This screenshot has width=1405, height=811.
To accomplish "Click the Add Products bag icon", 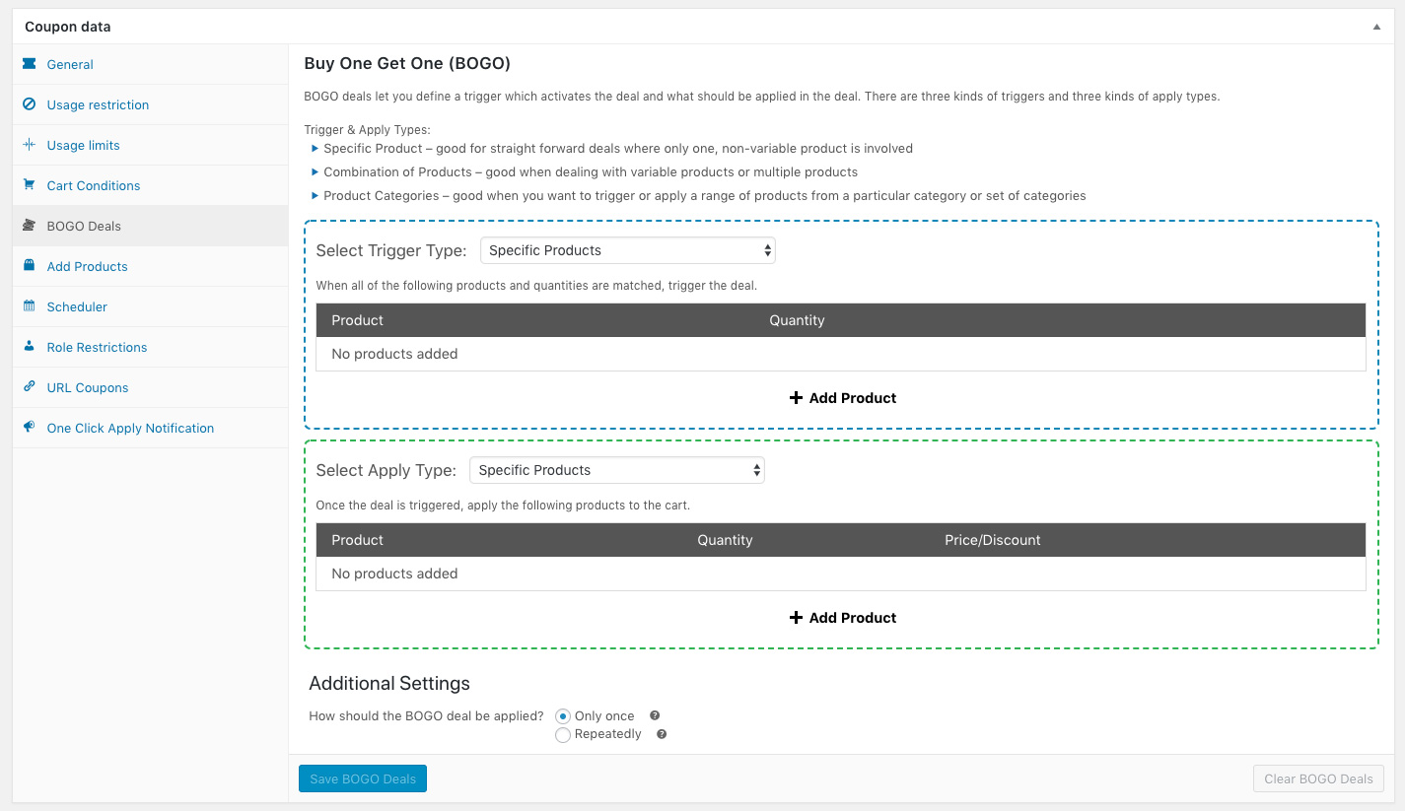I will [x=29, y=266].
